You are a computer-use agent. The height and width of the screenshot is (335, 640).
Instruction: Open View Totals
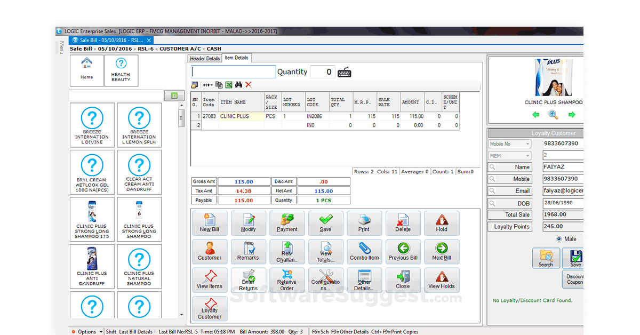(325, 252)
